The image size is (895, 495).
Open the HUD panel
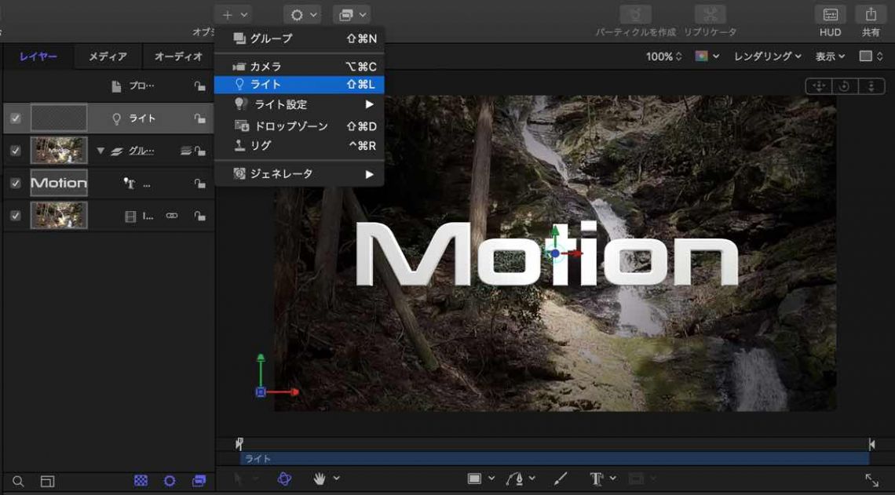830,15
